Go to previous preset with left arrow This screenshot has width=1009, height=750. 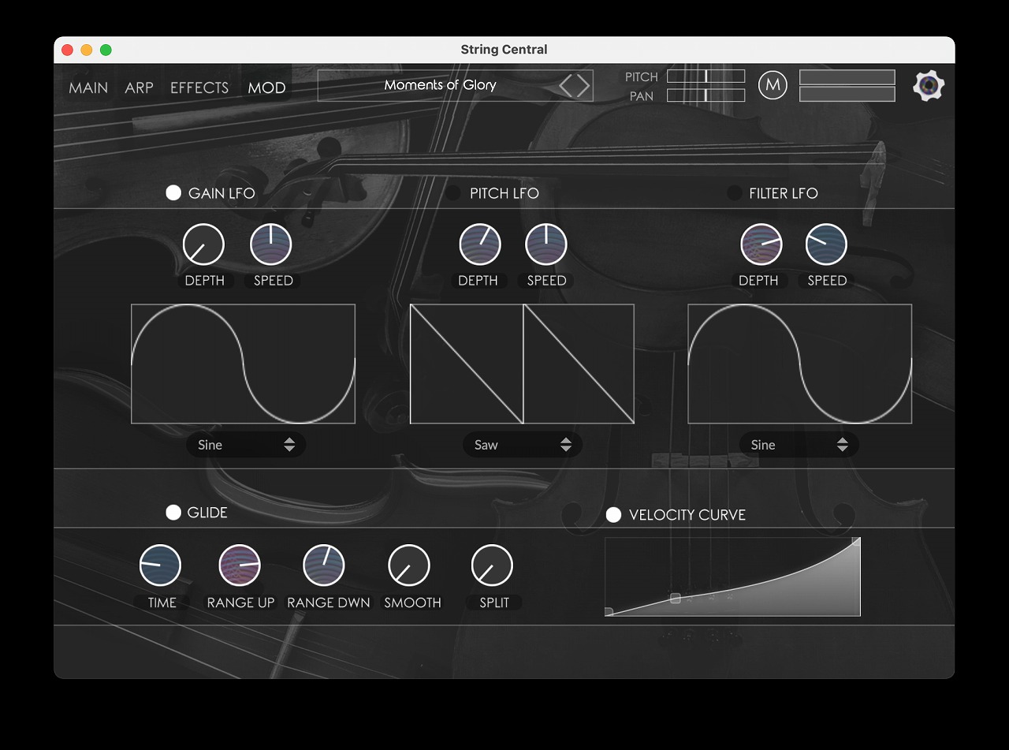(x=566, y=86)
